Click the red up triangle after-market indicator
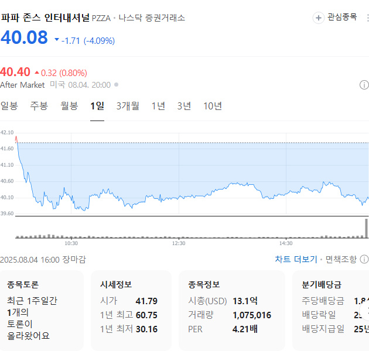Image resolution: width=369 pixels, height=351 pixels. tap(37, 73)
